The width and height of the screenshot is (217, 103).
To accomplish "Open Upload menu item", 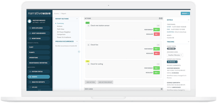I will [x=39, y=87].
